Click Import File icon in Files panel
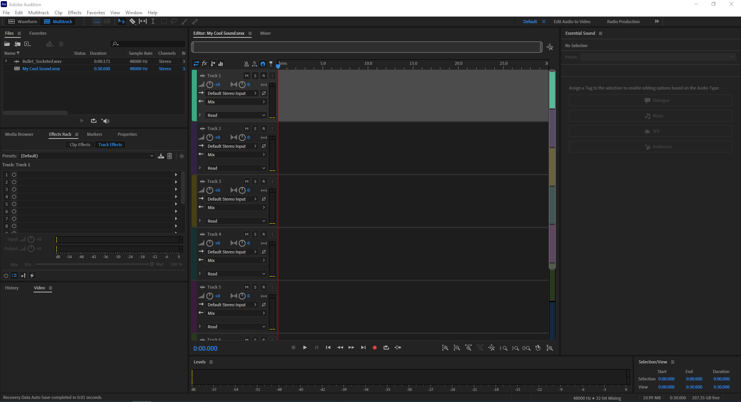 [17, 44]
